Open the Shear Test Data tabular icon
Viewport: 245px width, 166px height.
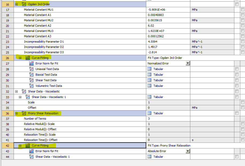pyautogui.click(x=149, y=80)
